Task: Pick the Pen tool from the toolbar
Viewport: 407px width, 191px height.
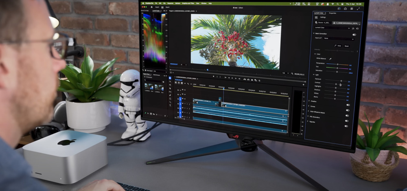Action: pyautogui.click(x=171, y=96)
